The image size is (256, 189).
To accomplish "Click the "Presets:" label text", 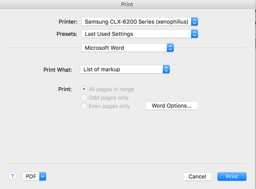I will pos(67,34).
